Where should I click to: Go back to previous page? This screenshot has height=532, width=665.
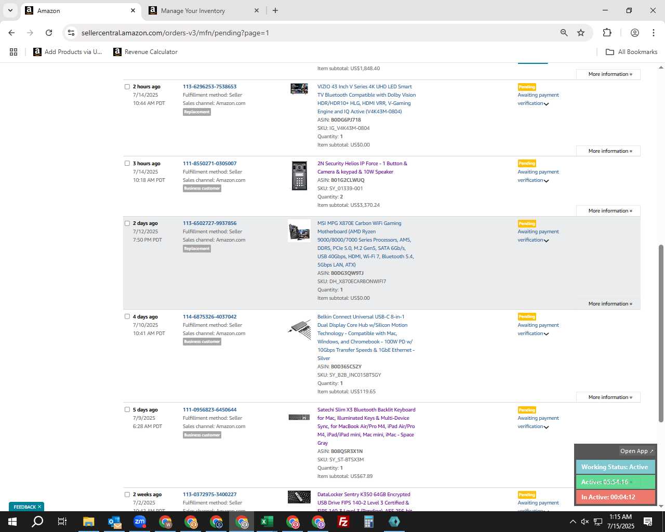[11, 33]
